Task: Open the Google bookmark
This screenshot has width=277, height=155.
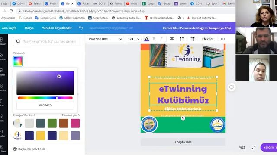Action: click(26, 18)
